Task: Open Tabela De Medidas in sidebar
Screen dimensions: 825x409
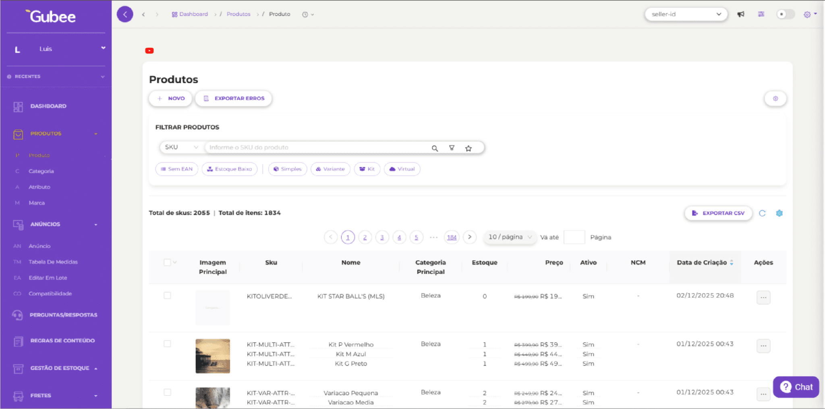Action: tap(53, 262)
